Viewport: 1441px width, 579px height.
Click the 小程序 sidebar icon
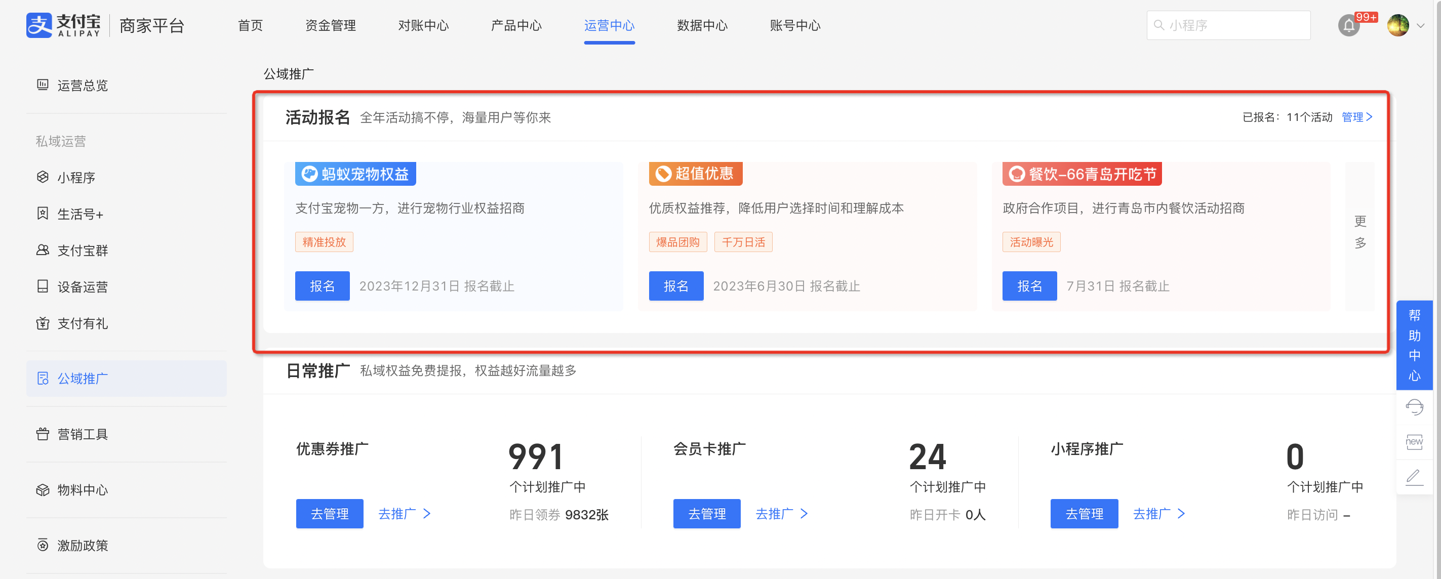[43, 177]
